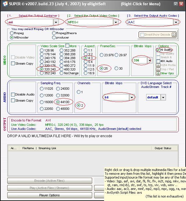Open the Output Container dropdown arrow
The height and width of the screenshot is (201, 186).
56,22
